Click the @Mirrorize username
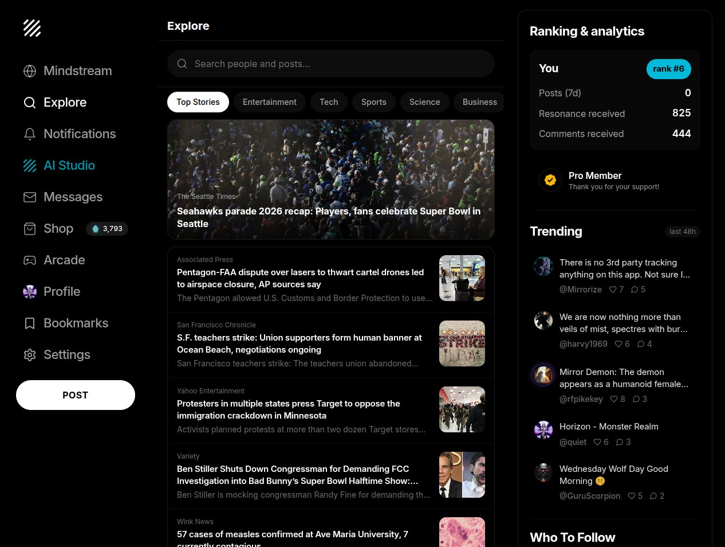Viewport: 725px width, 547px height. [x=581, y=290]
